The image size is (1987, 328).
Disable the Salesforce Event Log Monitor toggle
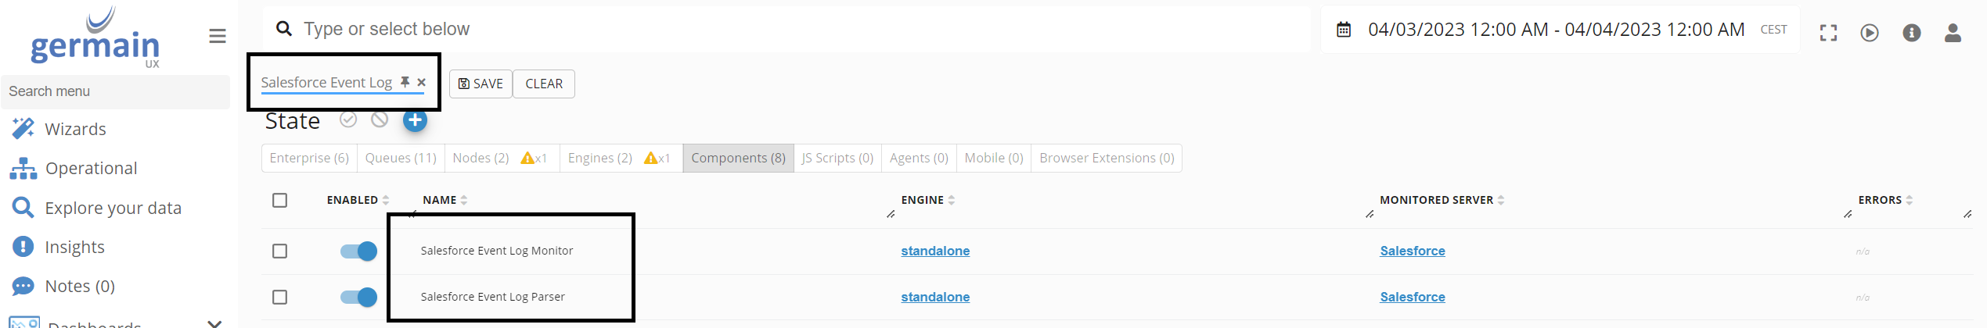(358, 251)
